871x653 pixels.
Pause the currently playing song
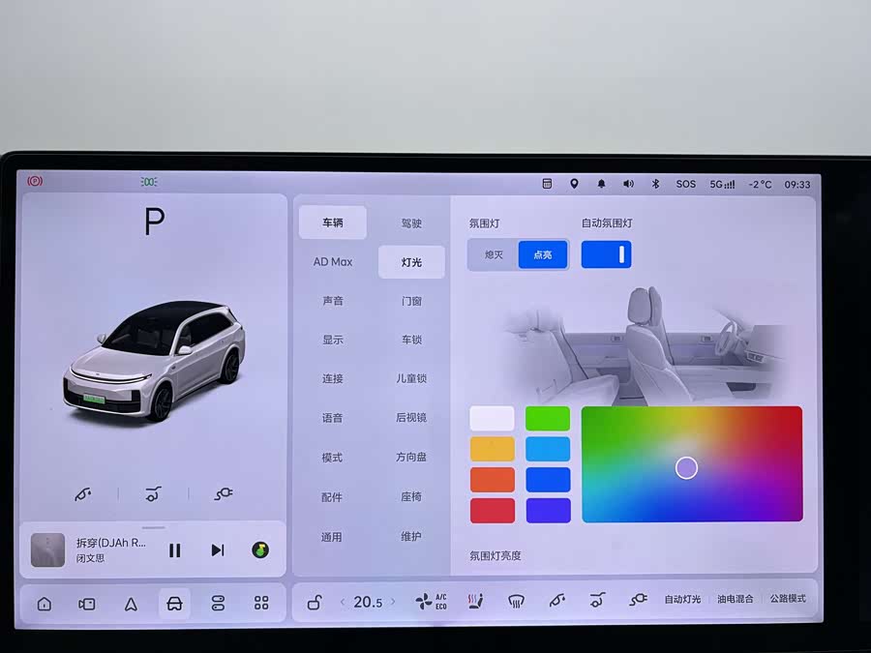click(175, 549)
